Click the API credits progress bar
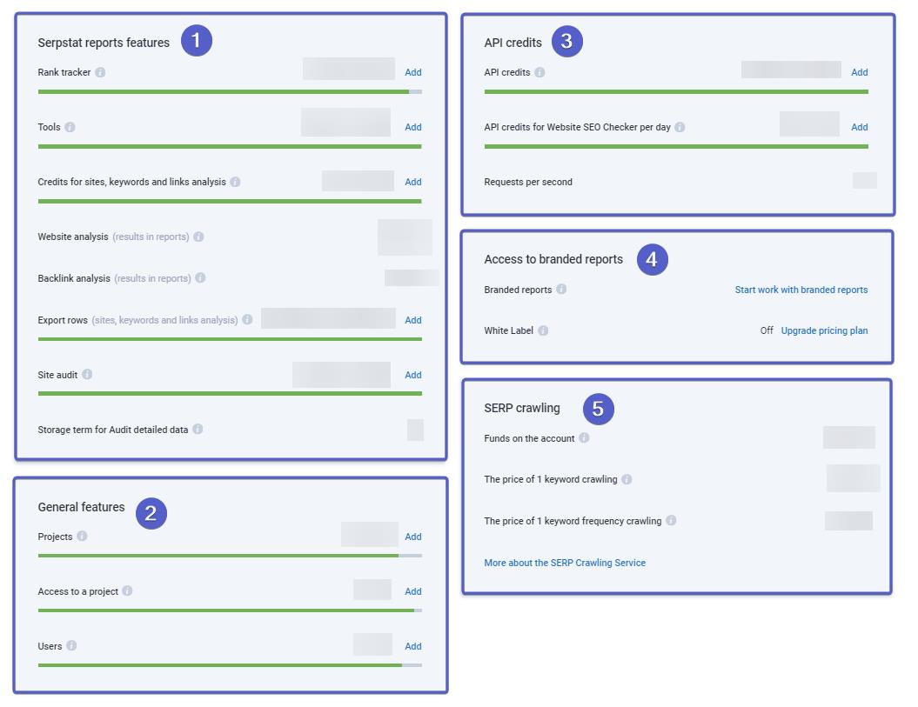918x707 pixels. [x=676, y=92]
